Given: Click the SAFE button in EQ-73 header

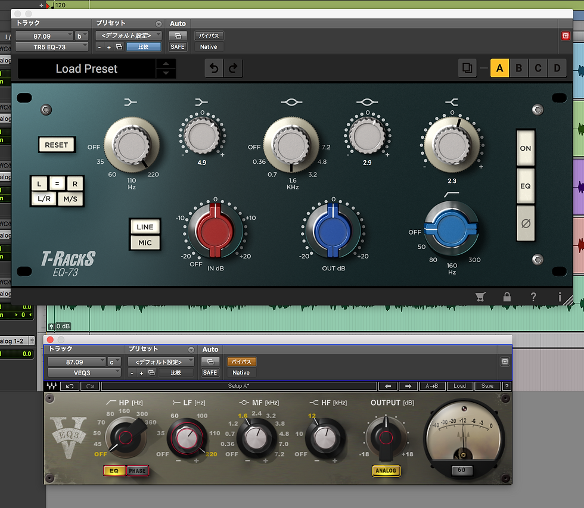Looking at the screenshot, I should (x=178, y=47).
